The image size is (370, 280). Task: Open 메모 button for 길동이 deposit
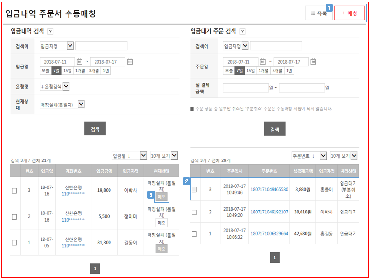162,249
